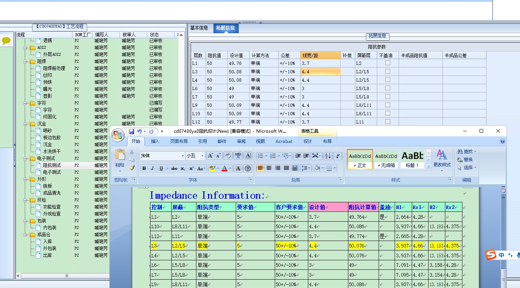
Task: Open the phonetic guide (wén) tool
Action: point(238,156)
